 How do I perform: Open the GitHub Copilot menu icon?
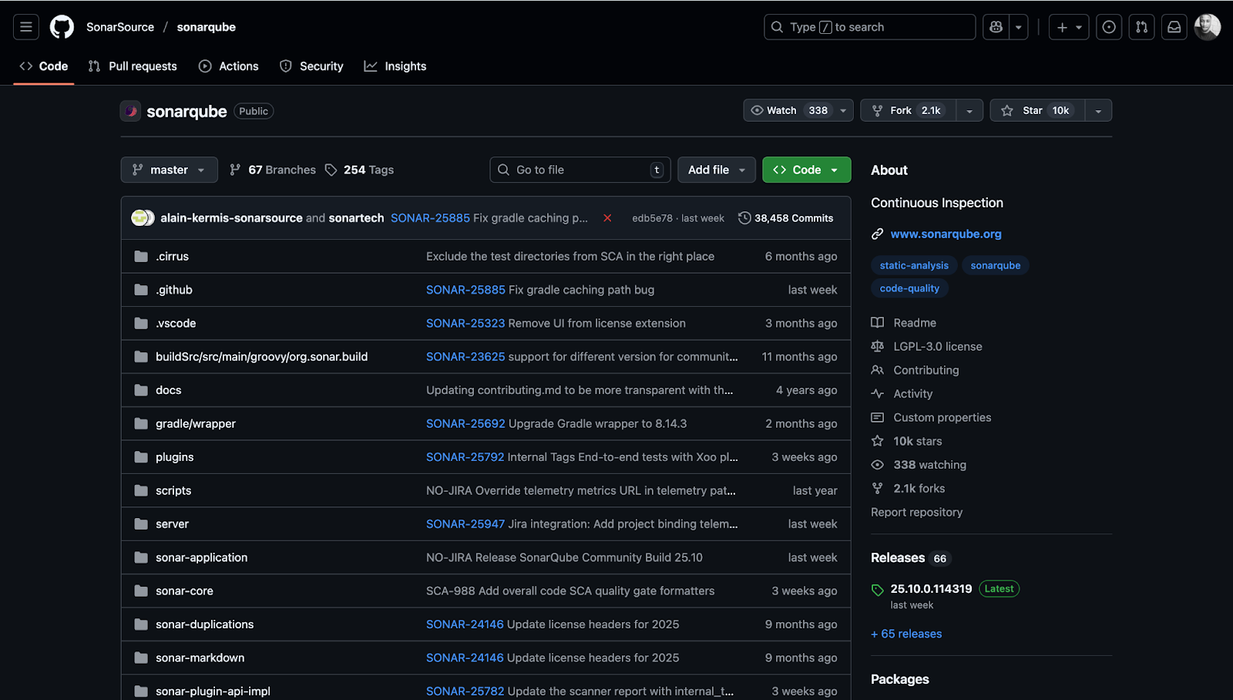[x=995, y=26]
